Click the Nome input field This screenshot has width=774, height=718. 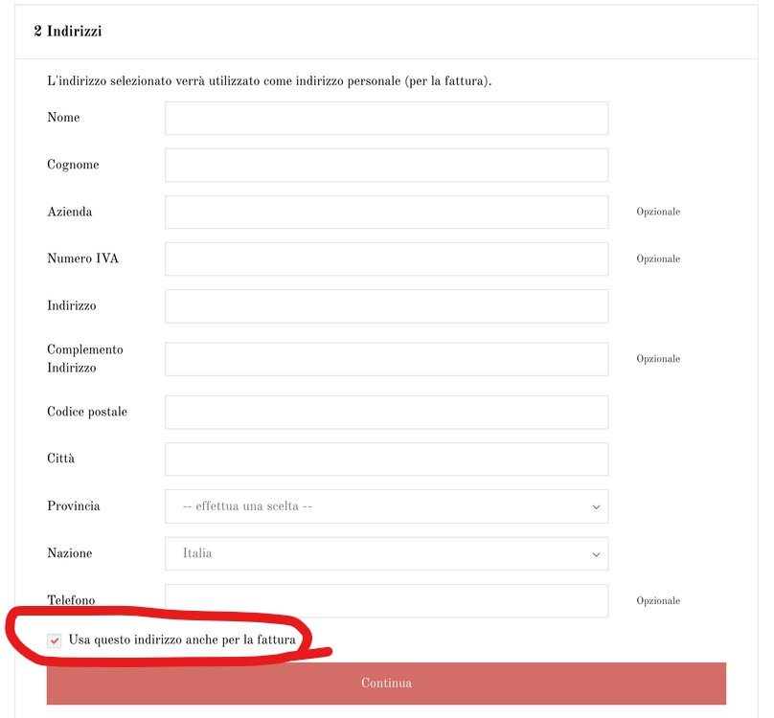[386, 119]
